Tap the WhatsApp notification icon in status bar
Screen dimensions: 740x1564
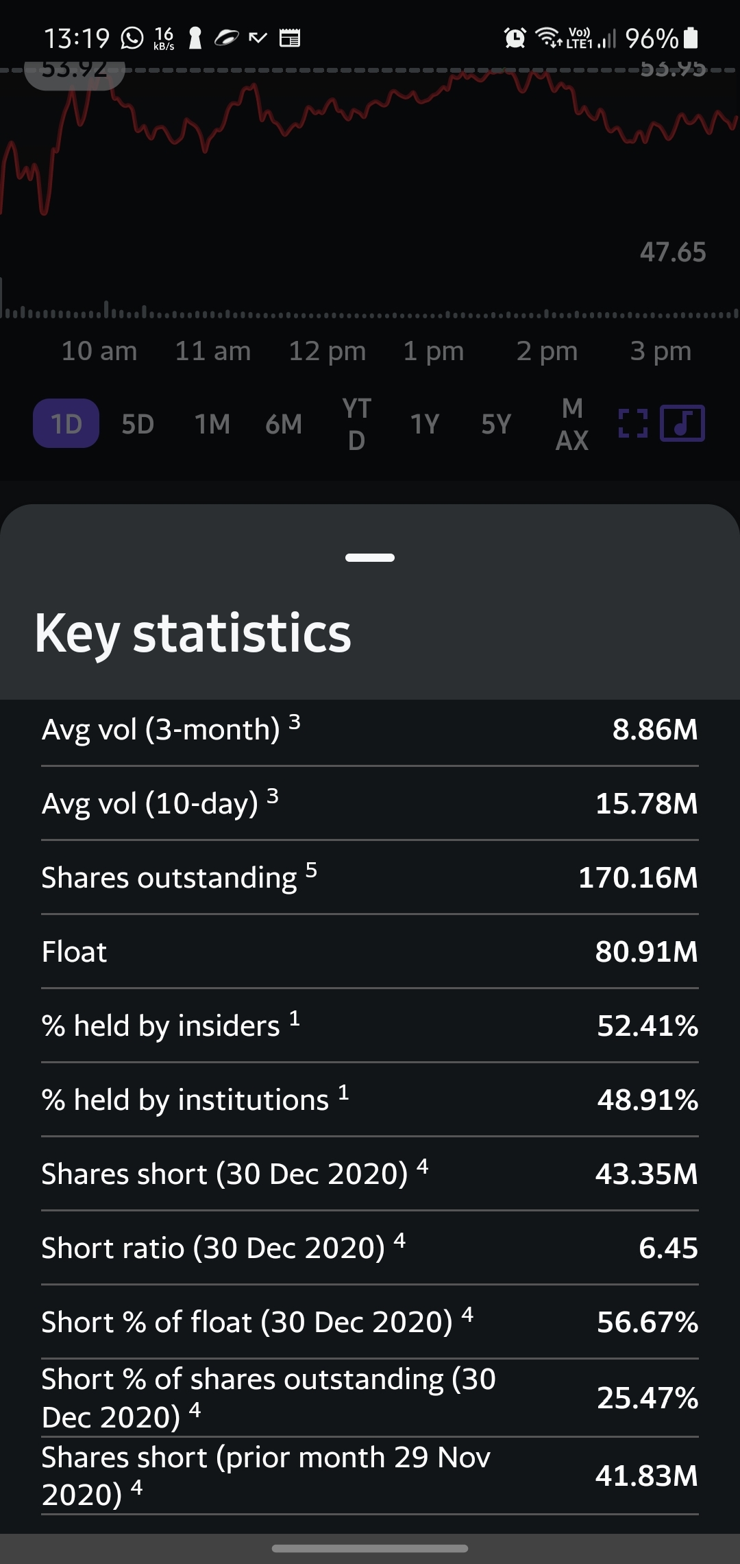pyautogui.click(x=132, y=38)
